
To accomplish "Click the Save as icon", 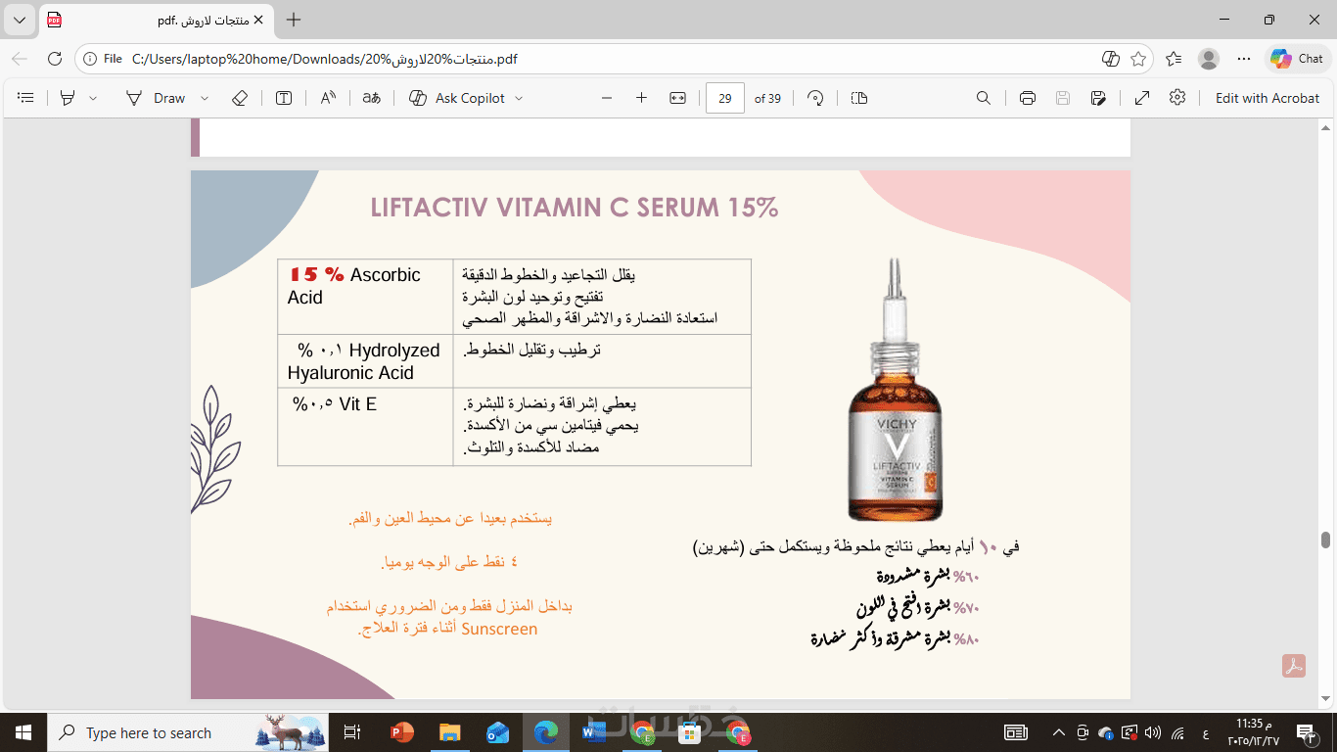I will (1098, 98).
